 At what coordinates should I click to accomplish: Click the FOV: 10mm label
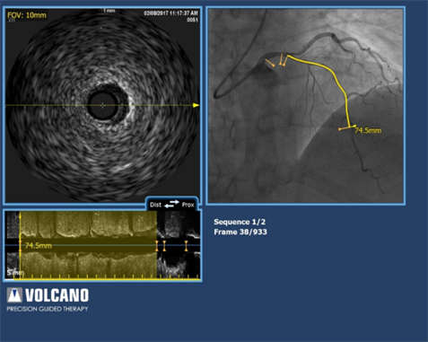tap(27, 15)
